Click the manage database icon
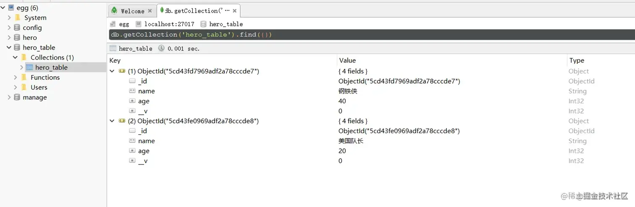Image resolution: width=635 pixels, height=207 pixels. (x=17, y=97)
